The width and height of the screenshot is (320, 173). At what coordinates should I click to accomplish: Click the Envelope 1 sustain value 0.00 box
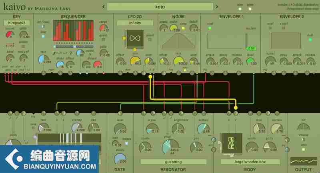pos(251,48)
